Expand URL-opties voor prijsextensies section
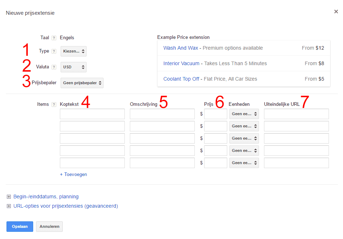 pos(65,206)
